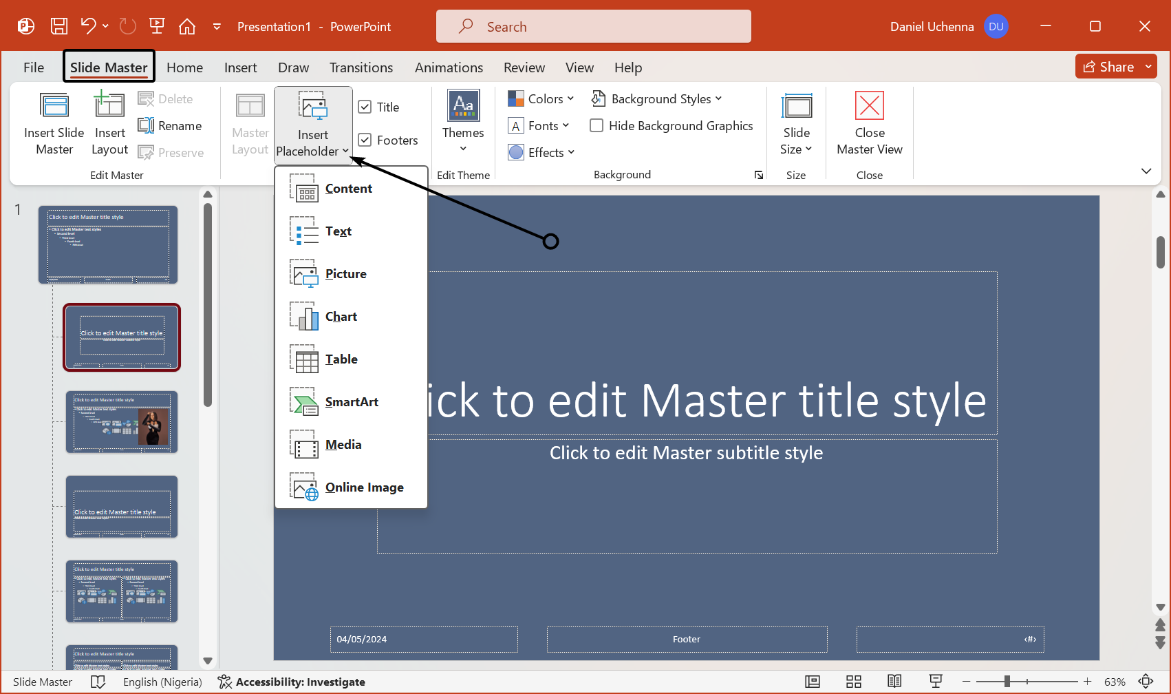Uncheck the Title checkbox
Image resolution: width=1171 pixels, height=694 pixels.
point(365,107)
